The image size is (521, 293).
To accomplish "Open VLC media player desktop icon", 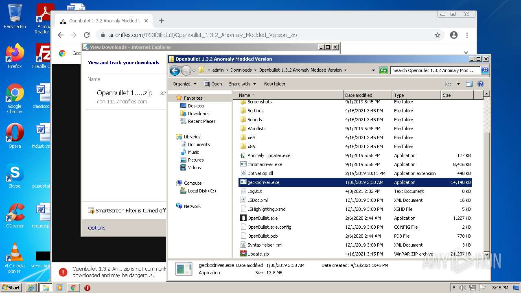I will click(x=15, y=258).
